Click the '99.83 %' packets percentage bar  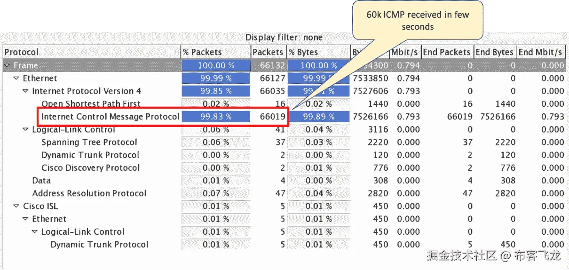click(x=216, y=117)
